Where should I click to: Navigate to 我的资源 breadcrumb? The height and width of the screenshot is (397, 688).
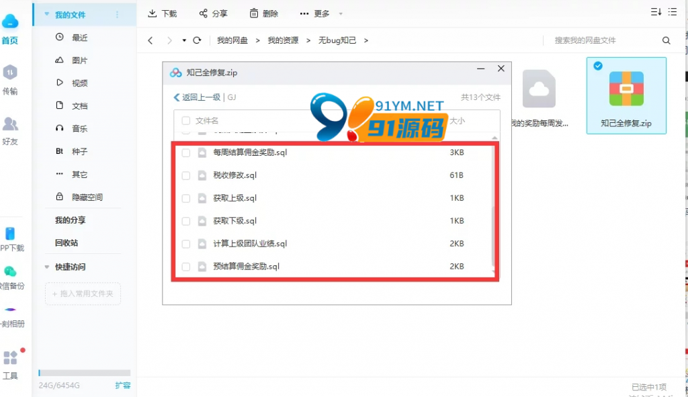[x=283, y=40]
